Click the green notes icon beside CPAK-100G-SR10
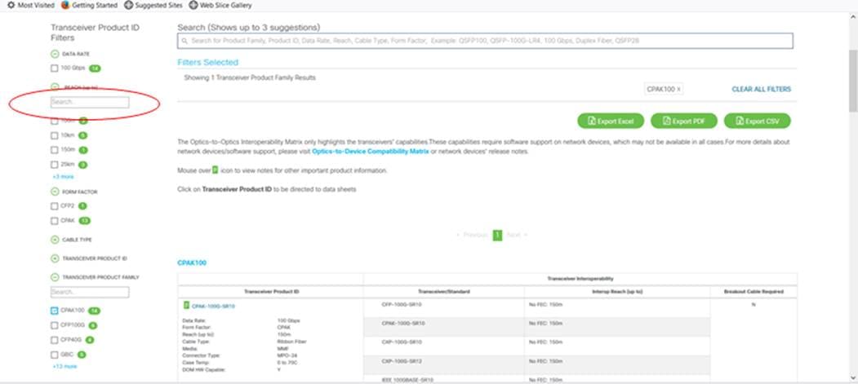This screenshot has width=858, height=384. [186, 306]
